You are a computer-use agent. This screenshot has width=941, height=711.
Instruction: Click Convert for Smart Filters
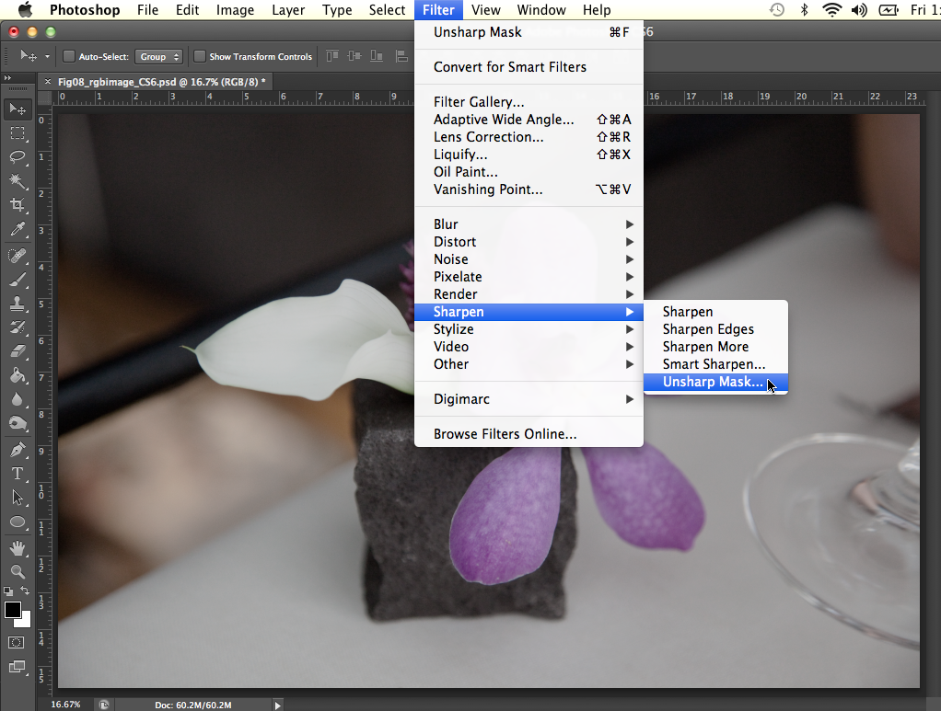(x=509, y=67)
